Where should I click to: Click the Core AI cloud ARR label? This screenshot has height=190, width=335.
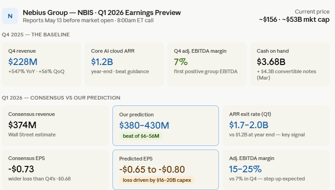(113, 51)
